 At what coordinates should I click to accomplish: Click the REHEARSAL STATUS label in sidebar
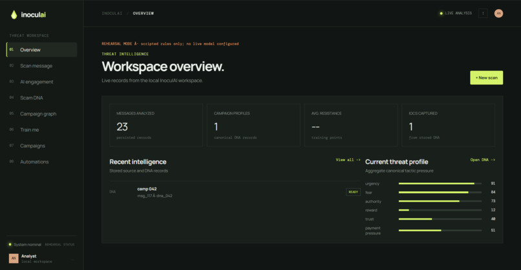(x=60, y=244)
